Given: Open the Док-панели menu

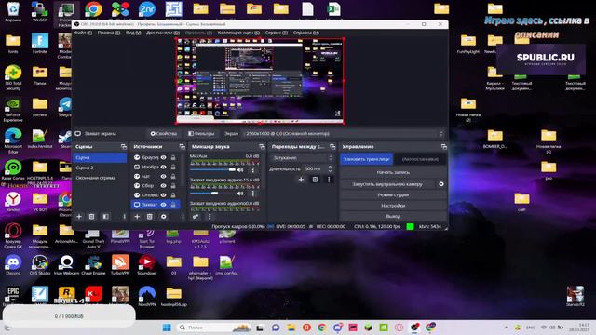Looking at the screenshot, I should (163, 33).
